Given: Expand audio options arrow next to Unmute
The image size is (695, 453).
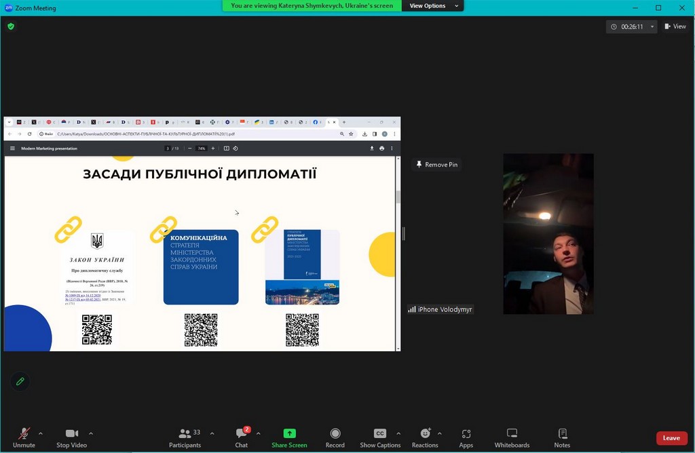Looking at the screenshot, I should click(41, 433).
